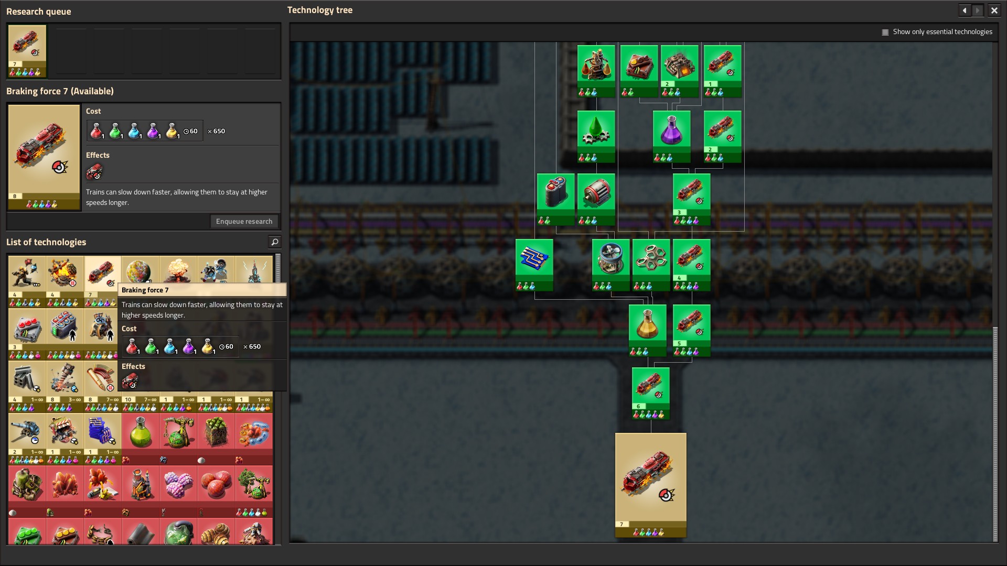
Task: Pick the Braking force 7 entry in technology list
Action: click(x=103, y=281)
